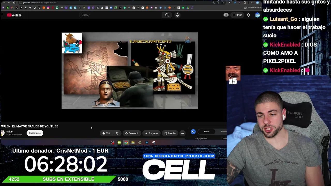This screenshot has width=331, height=186.
Task: Open more actions three-dot menu
Action: tap(183, 133)
